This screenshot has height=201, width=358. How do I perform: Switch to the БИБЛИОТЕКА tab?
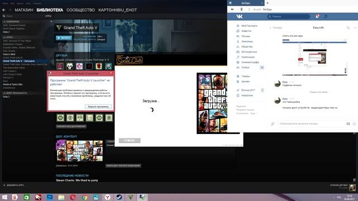pyautogui.click(x=50, y=10)
